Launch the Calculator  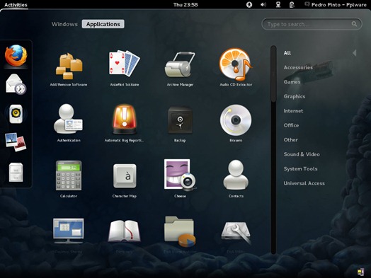pyautogui.click(x=69, y=179)
